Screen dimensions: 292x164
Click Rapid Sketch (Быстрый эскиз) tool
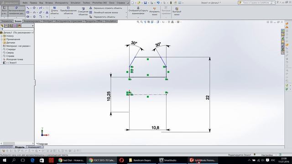pyautogui.click(x=177, y=11)
